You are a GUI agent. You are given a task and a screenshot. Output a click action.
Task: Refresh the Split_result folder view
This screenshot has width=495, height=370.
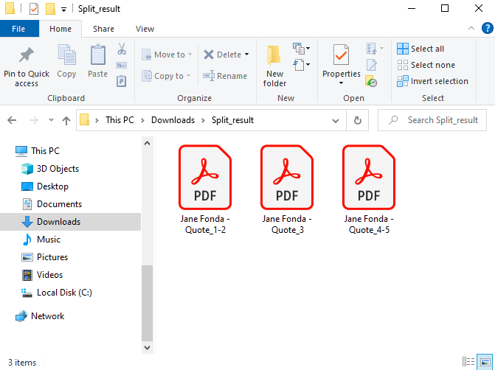(357, 120)
